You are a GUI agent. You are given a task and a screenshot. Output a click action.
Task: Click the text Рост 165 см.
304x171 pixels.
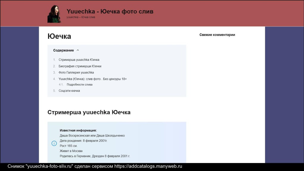pos(69,146)
